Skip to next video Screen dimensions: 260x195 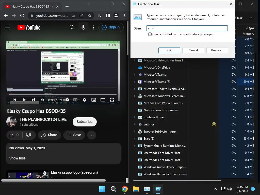pyautogui.click(x=33, y=100)
